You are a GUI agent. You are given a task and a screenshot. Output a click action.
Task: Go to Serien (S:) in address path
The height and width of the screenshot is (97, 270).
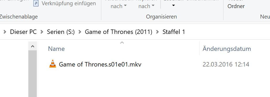(61, 32)
